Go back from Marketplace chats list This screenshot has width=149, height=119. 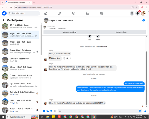[4, 20]
